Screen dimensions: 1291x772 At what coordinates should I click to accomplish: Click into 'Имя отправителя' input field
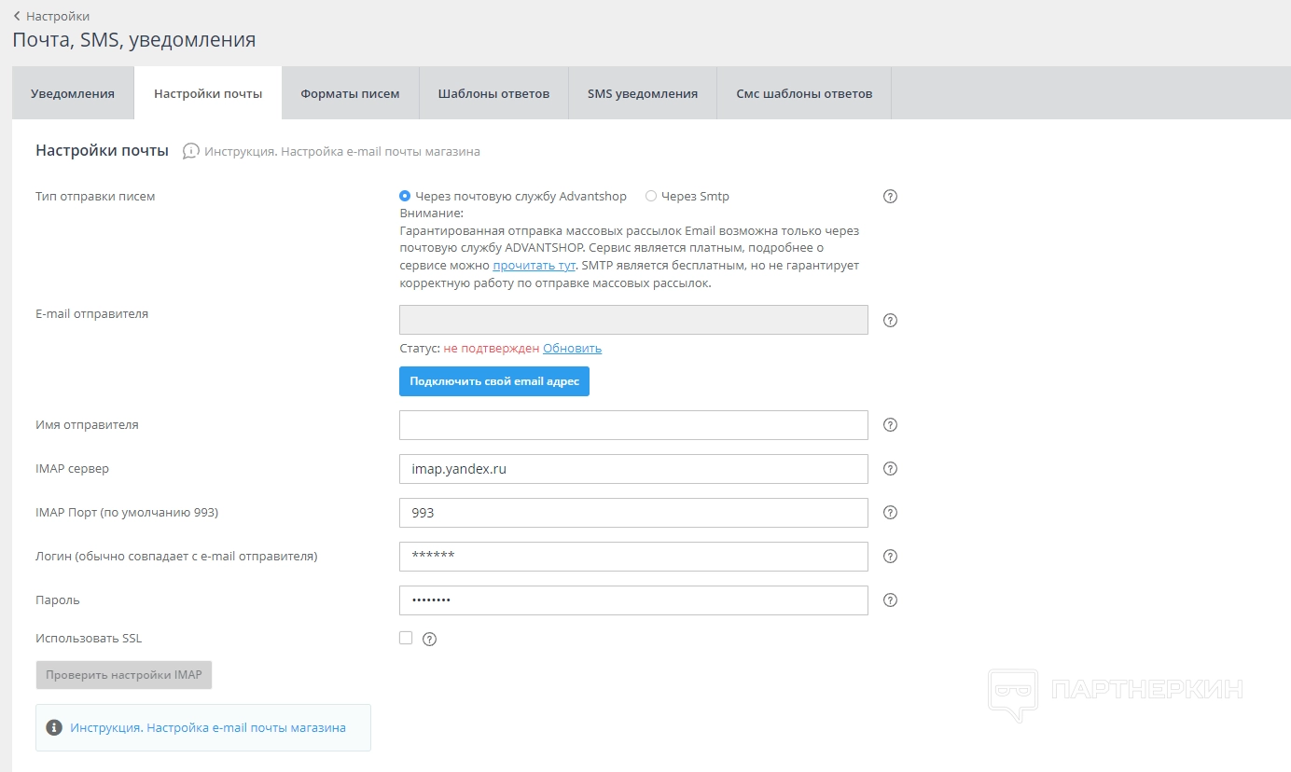tap(633, 425)
